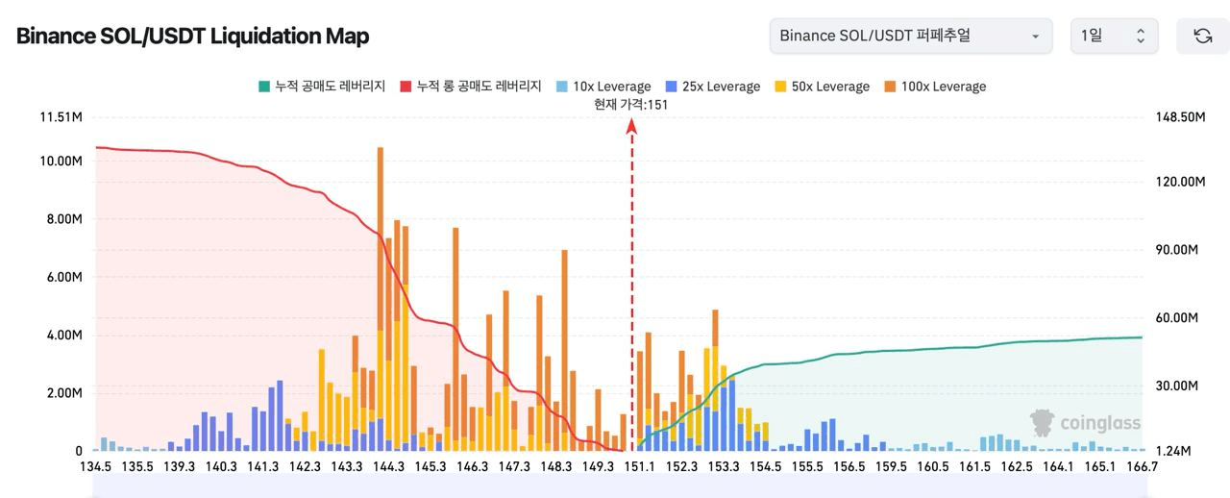Click the exchange dropdown's caret arrow
This screenshot has width=1230, height=498.
tap(1035, 37)
